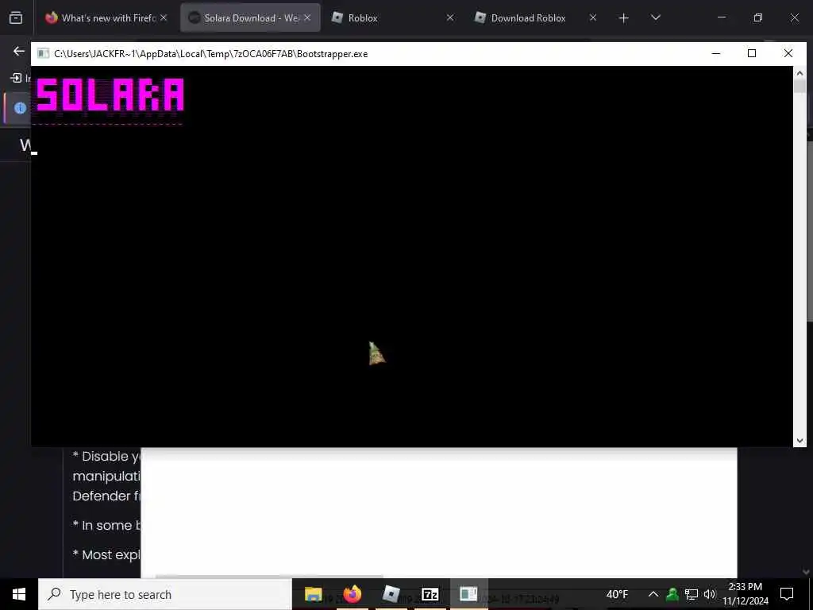
Task: Go back in Firefox navigation
Action: coord(19,51)
